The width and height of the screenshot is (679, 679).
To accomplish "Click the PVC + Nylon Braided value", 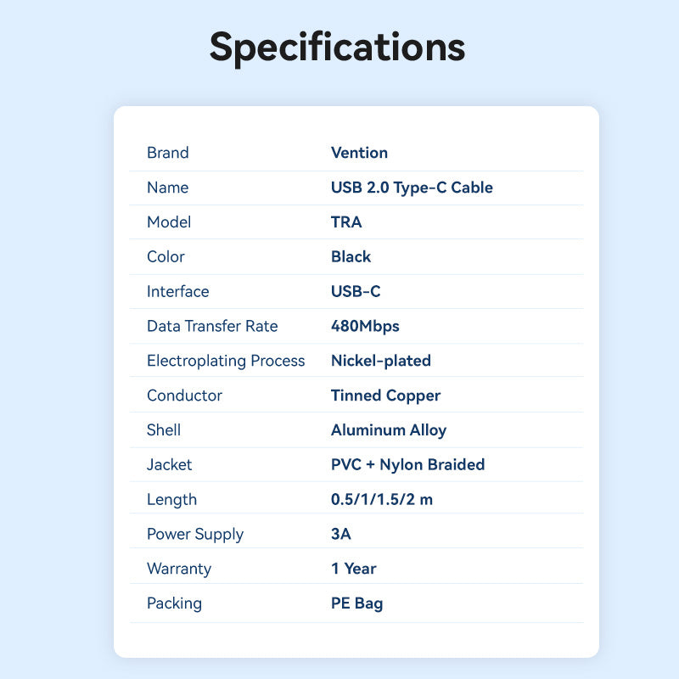I will point(407,464).
